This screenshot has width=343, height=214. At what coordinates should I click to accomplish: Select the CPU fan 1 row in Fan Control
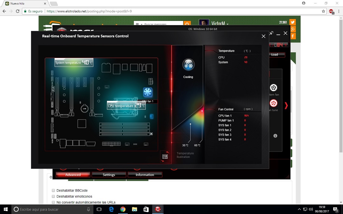233,116
